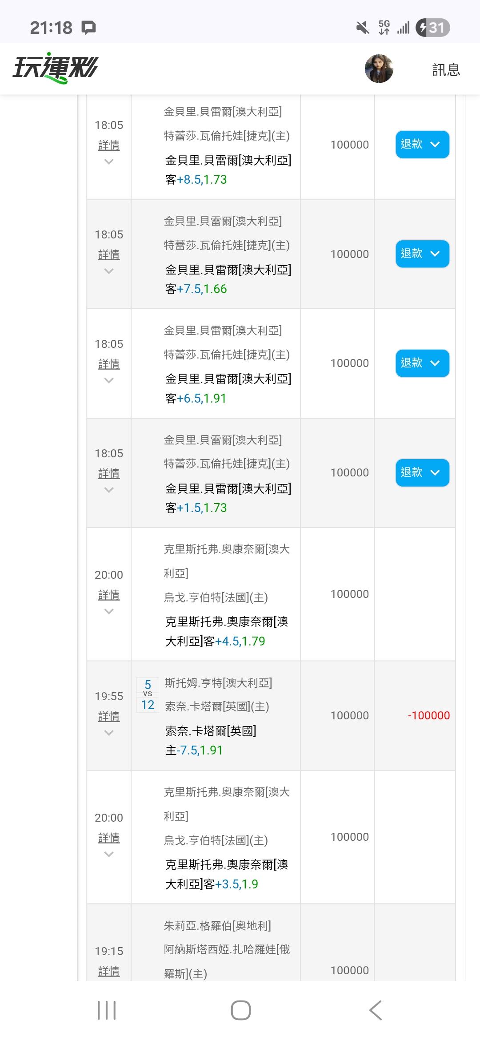Tap Android home button
This screenshot has height=1041, width=480.
tap(240, 1010)
